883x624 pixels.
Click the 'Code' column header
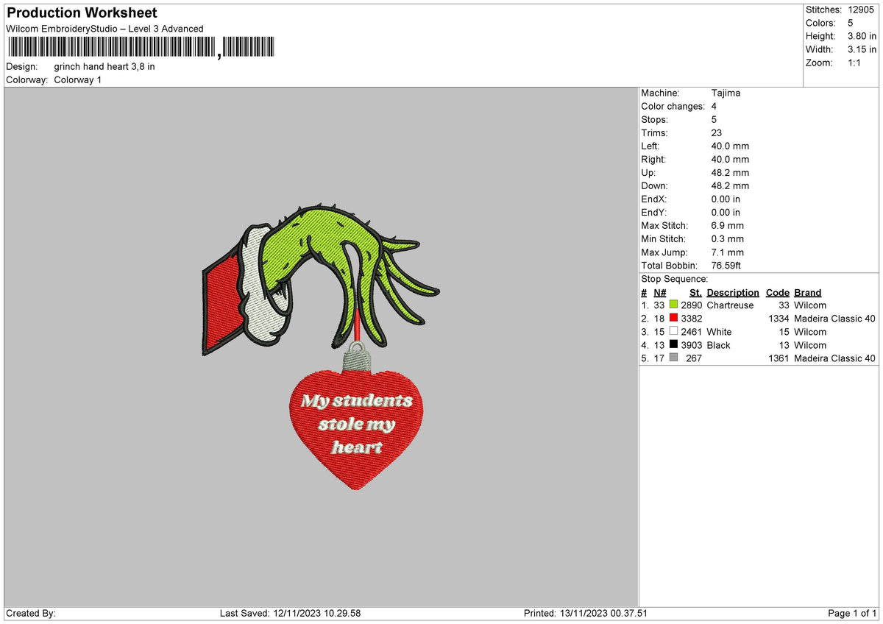point(777,293)
